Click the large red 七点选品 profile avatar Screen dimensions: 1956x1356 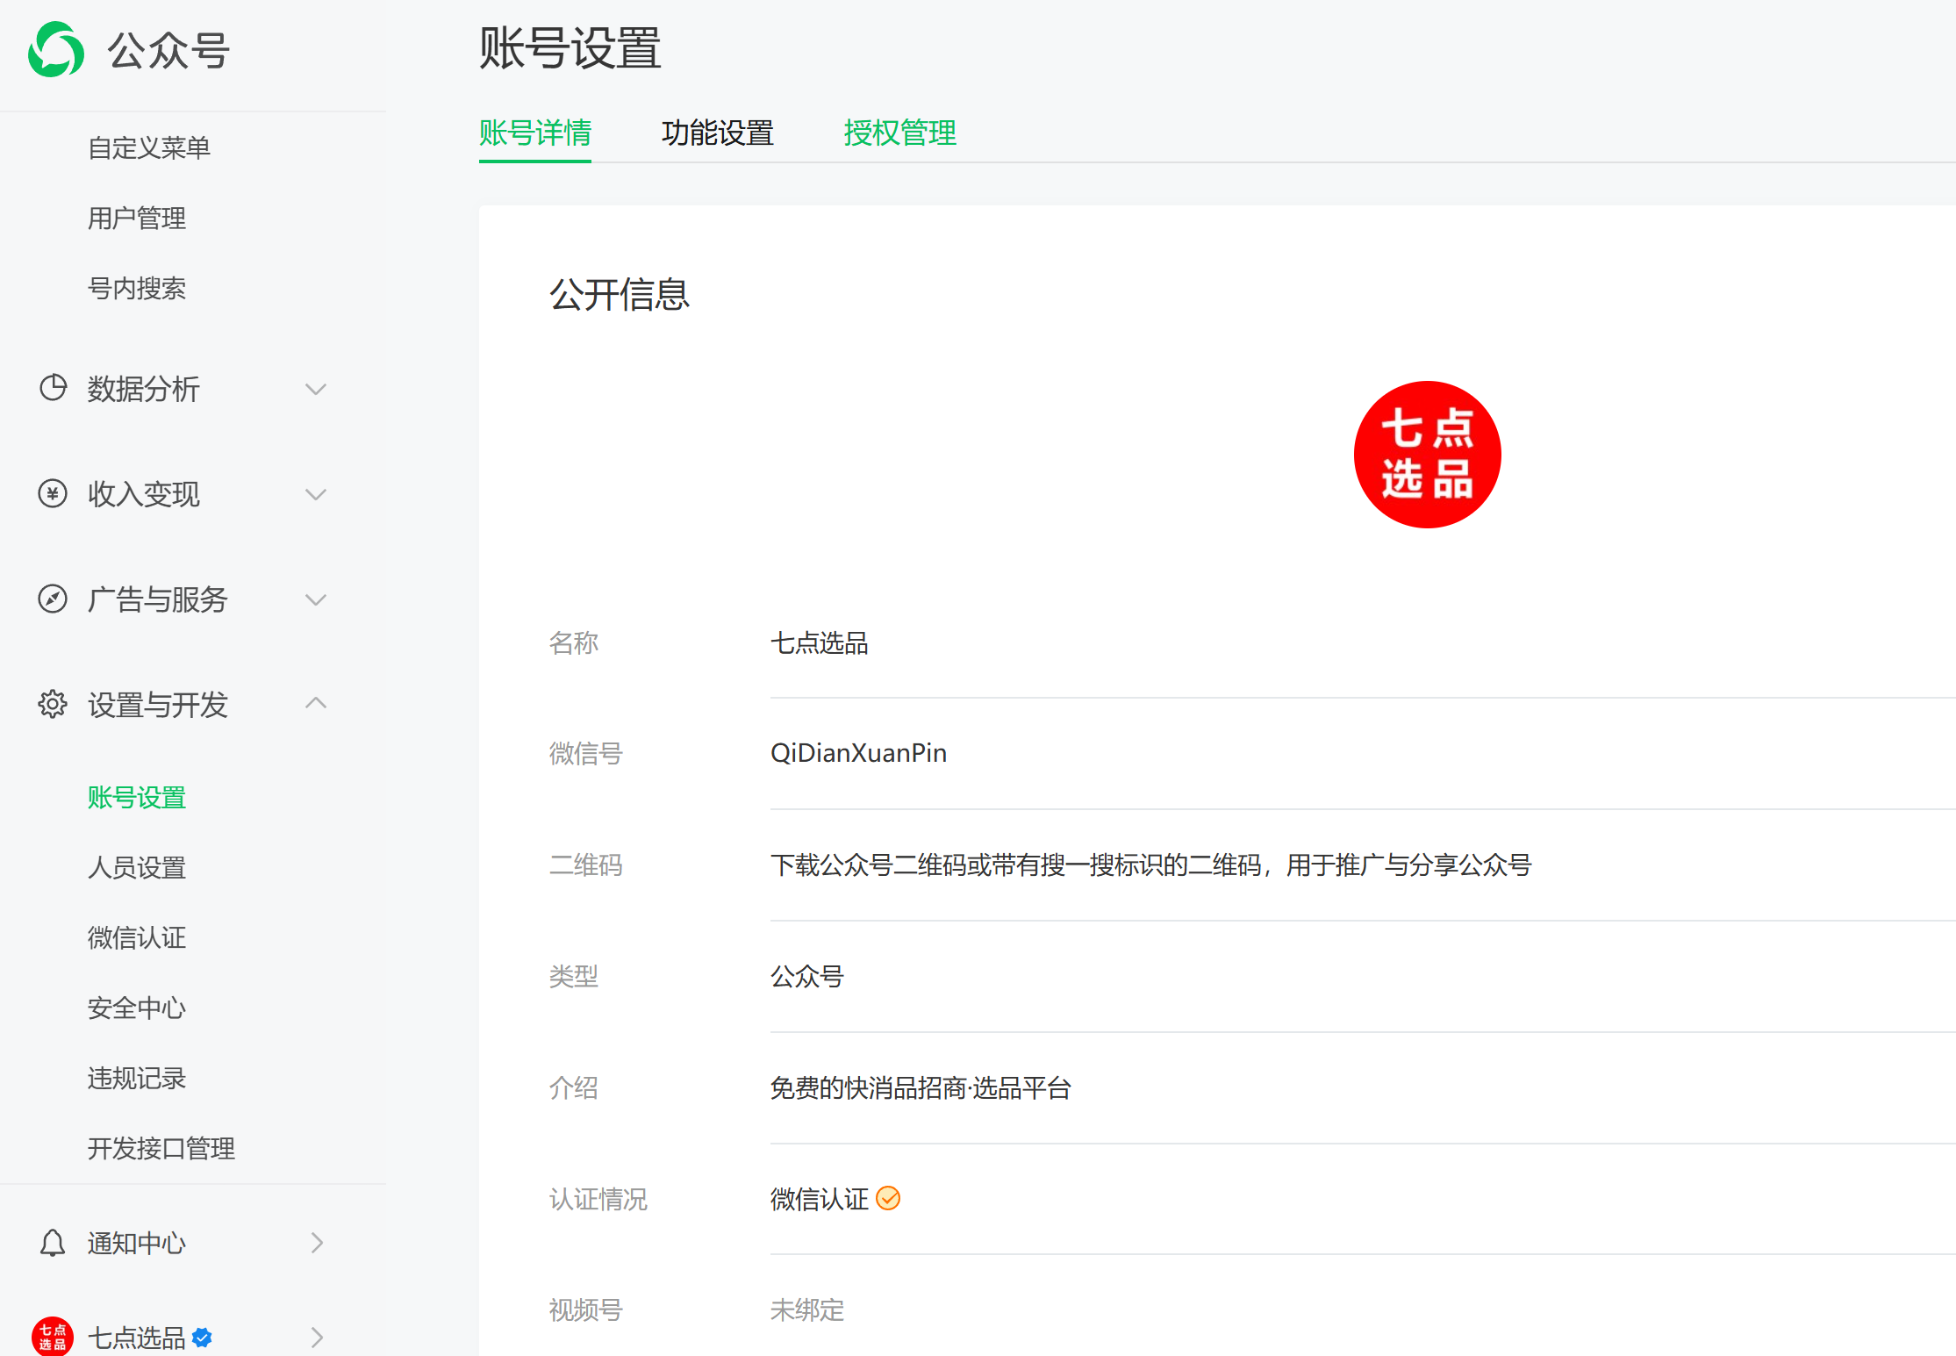pos(1427,455)
